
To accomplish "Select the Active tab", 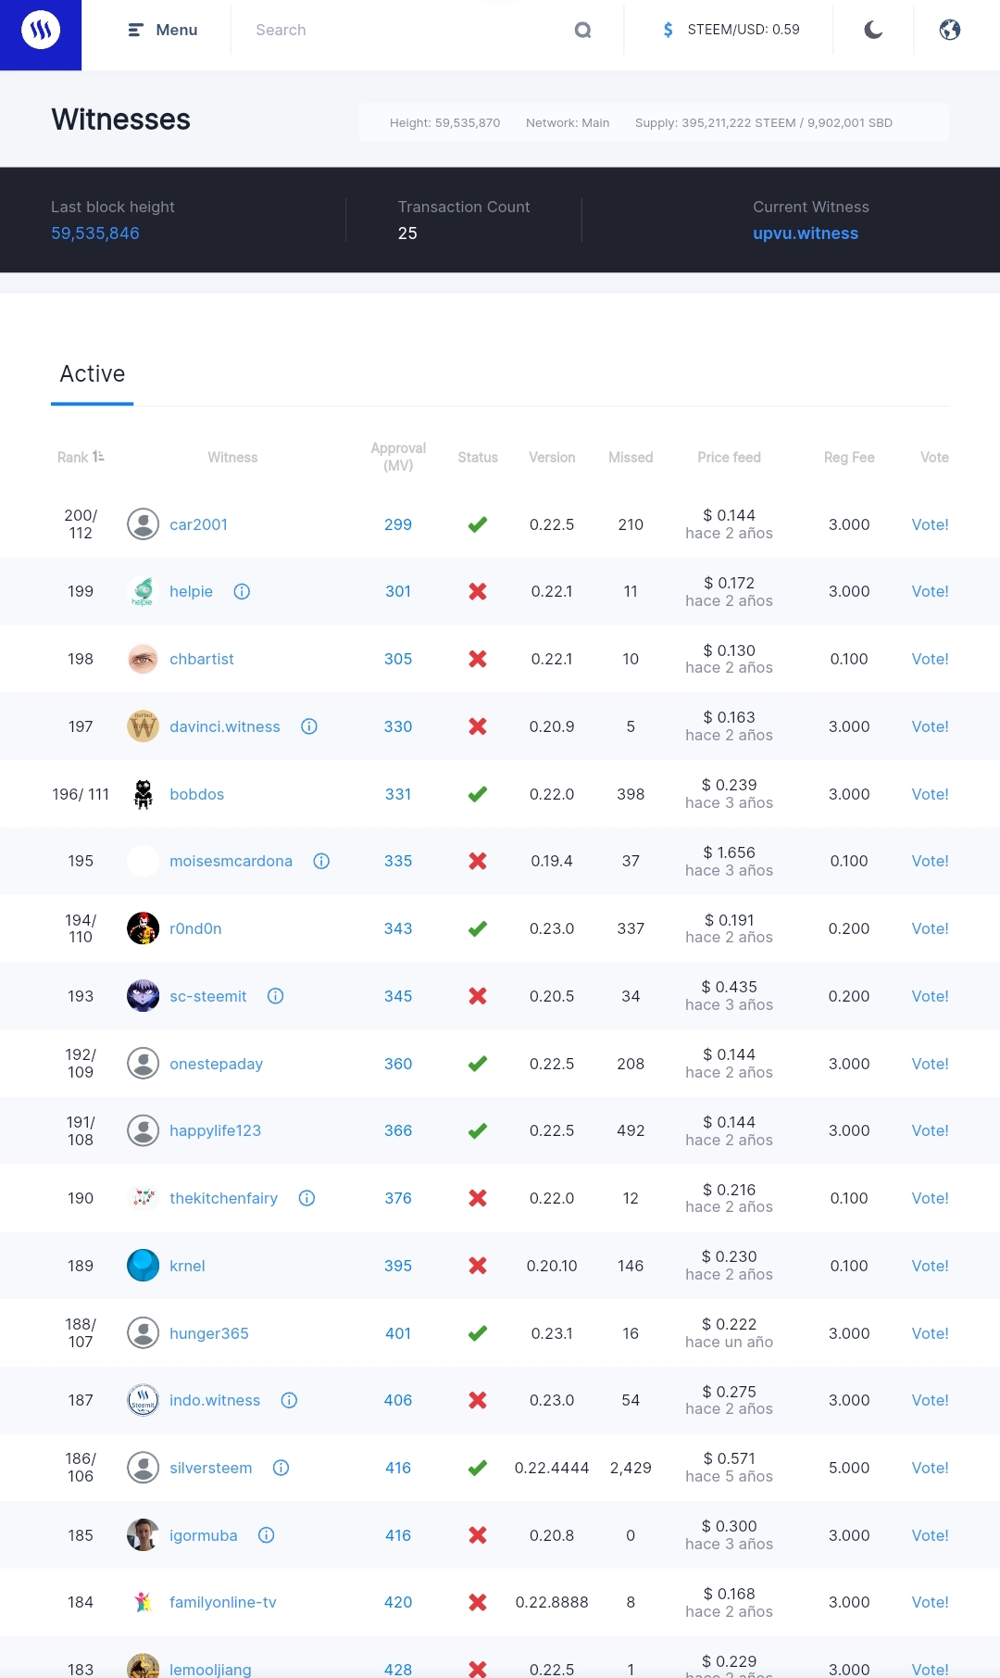I will click(93, 374).
